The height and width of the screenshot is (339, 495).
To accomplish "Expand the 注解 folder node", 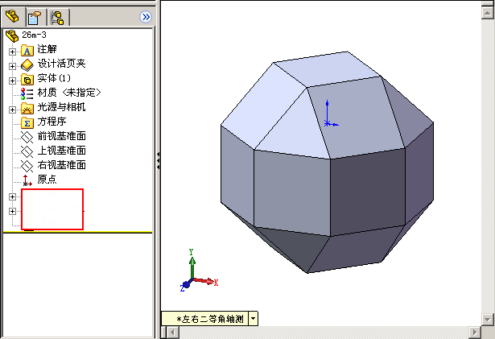I will click(12, 52).
